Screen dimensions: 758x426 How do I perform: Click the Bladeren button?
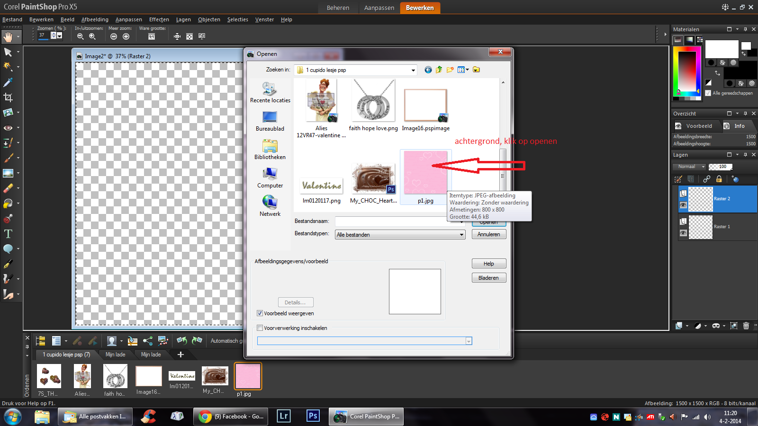pos(489,278)
